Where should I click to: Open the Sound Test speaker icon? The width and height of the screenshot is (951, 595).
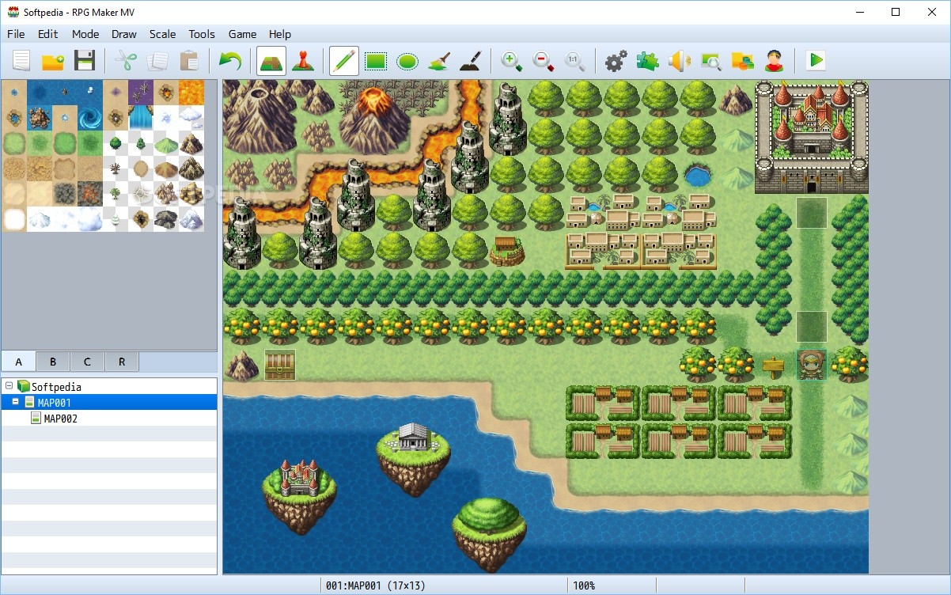pos(679,60)
